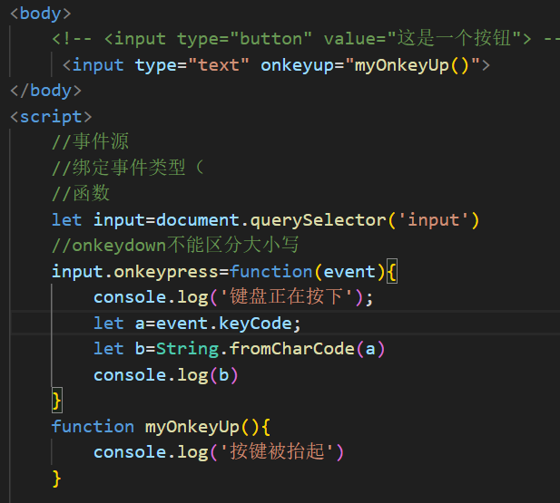Click the highlighted opening brace after (event)

tap(392, 272)
